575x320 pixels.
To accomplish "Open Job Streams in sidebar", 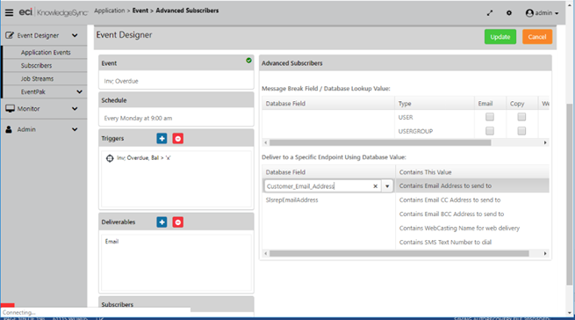I will point(37,78).
